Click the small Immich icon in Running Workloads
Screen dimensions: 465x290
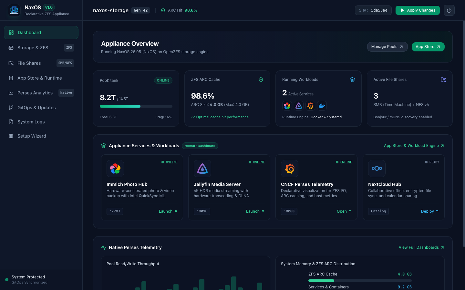pos(287,106)
